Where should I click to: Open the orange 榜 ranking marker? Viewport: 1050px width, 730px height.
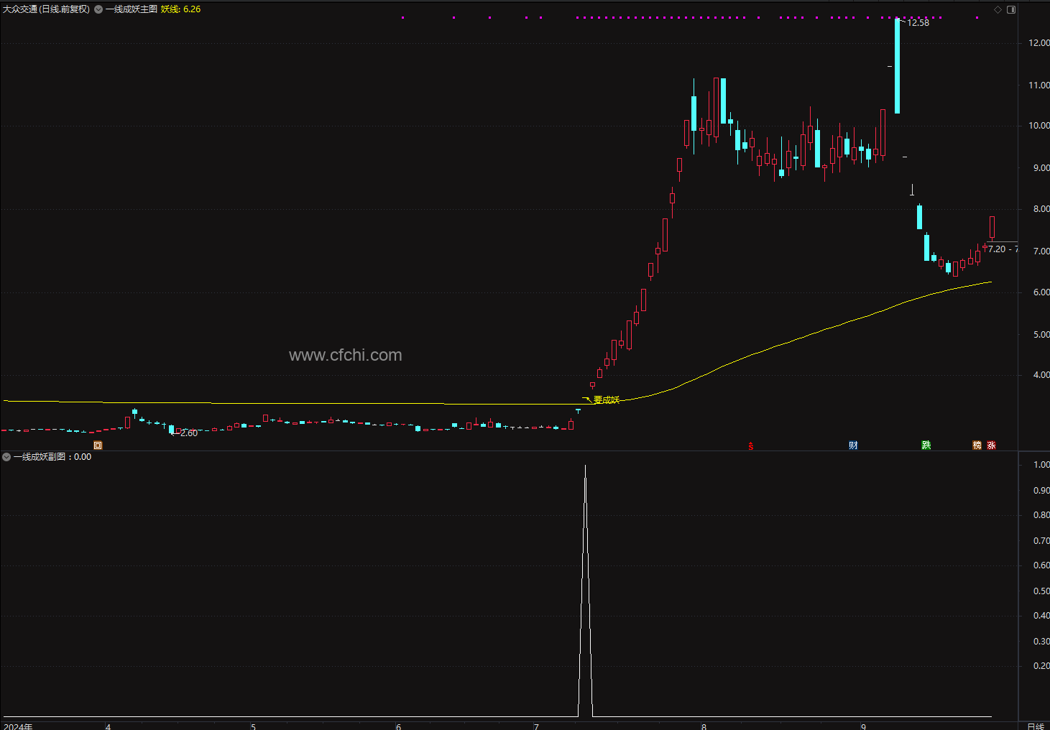click(977, 445)
